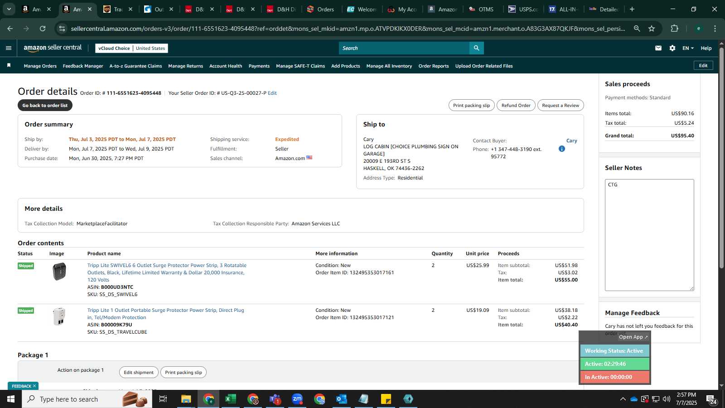Screen dimensions: 725x408
Task: Open Order Reports menu item
Action: click(434, 66)
